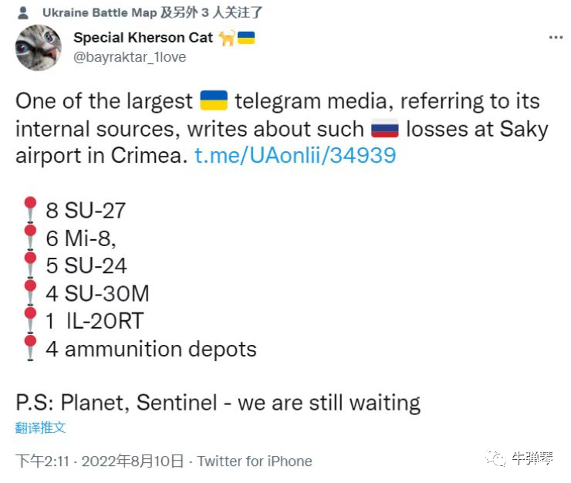Click the 下午2:11 · 2022年8月10日 timestamp

pos(100,461)
